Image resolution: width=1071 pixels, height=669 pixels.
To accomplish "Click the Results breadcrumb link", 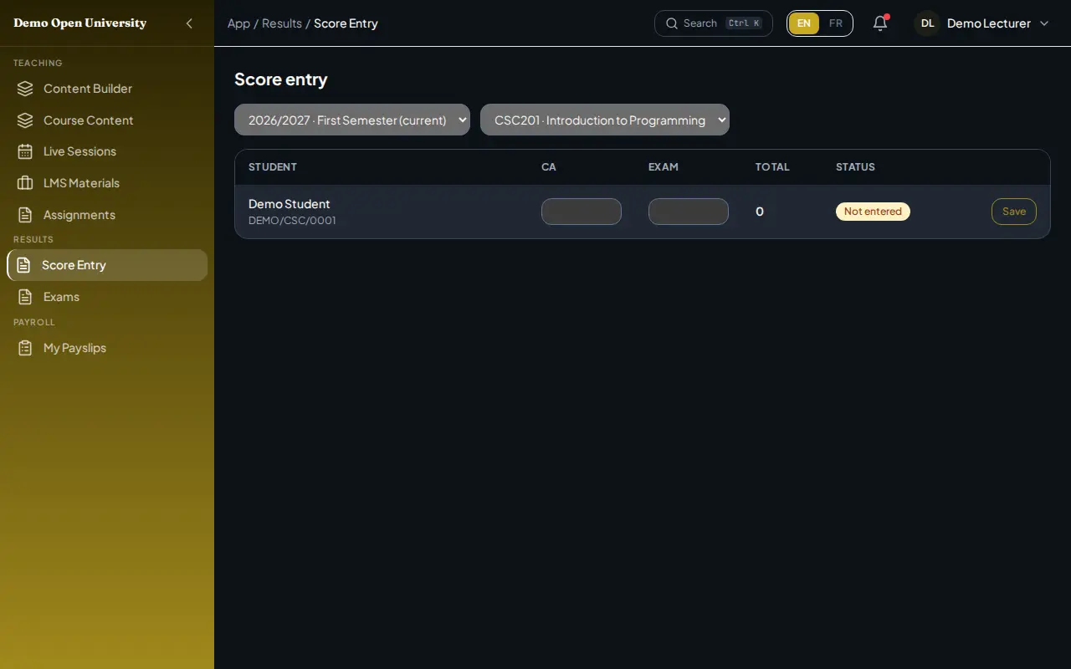I will coord(282,23).
